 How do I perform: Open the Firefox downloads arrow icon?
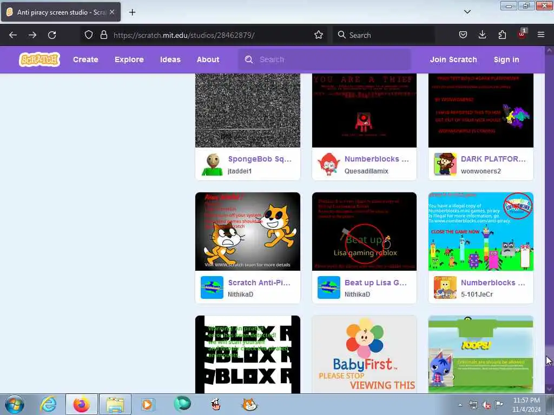[x=482, y=35]
